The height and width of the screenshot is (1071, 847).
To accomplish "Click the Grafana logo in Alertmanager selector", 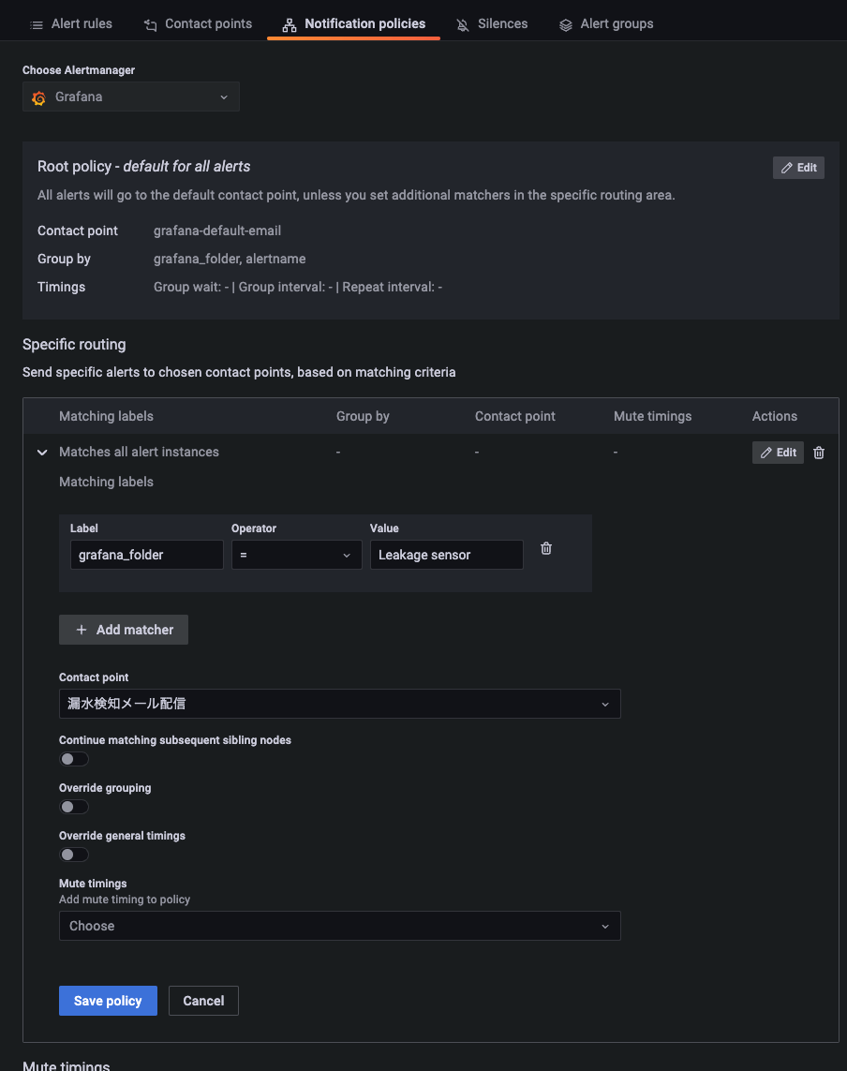I will pos(39,97).
